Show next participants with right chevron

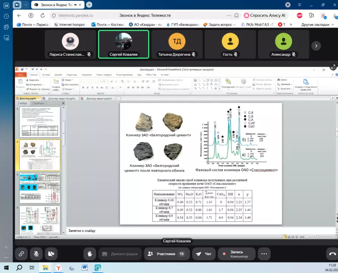coord(316,45)
